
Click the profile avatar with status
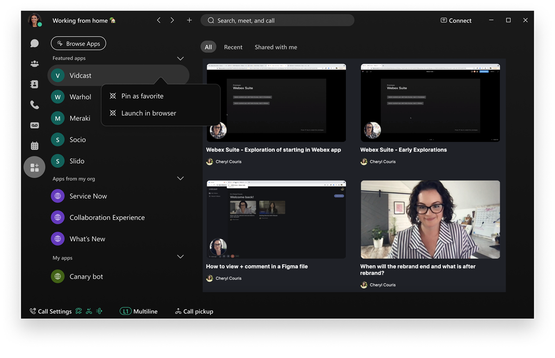click(35, 20)
